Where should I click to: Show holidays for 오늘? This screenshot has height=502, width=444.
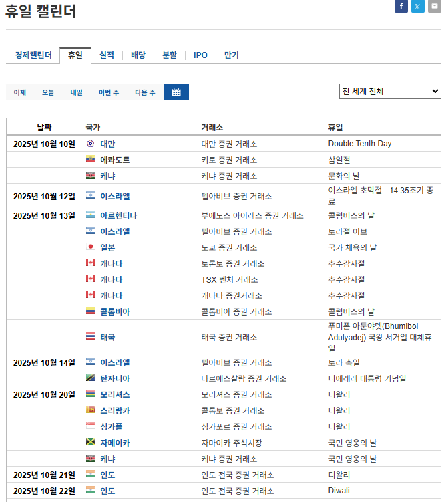tap(48, 92)
